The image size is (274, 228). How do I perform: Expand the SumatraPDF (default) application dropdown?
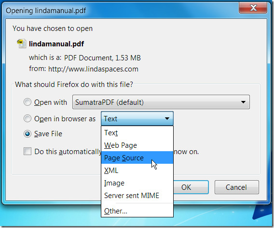pyautogui.click(x=161, y=102)
